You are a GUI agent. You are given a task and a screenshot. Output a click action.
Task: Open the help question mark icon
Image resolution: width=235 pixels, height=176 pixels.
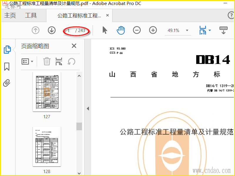231,15
